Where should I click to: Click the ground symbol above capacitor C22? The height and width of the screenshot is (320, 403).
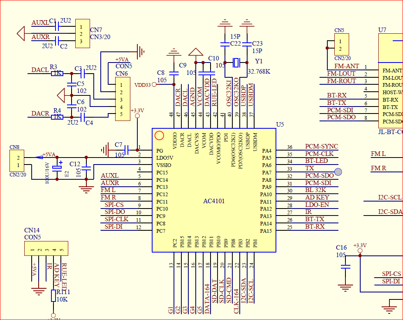coord(225,23)
